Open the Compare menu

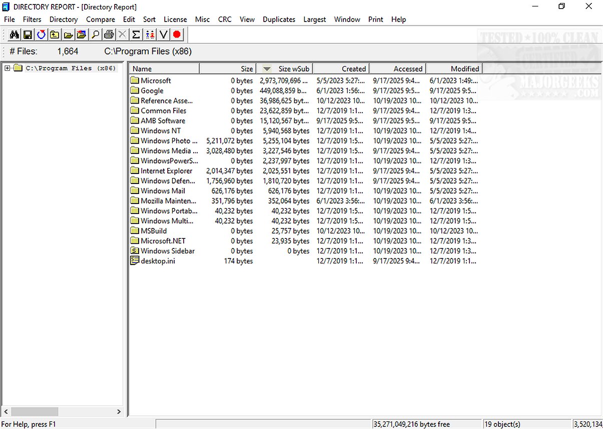click(x=101, y=19)
